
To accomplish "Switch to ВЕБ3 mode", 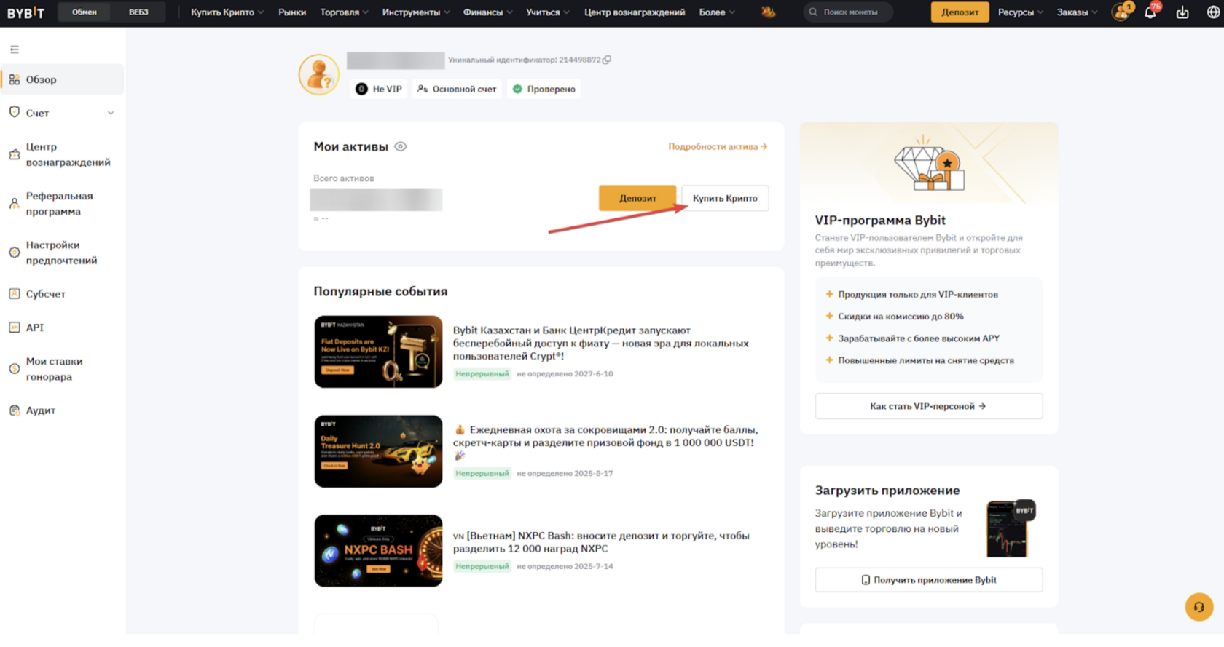I will [x=138, y=12].
